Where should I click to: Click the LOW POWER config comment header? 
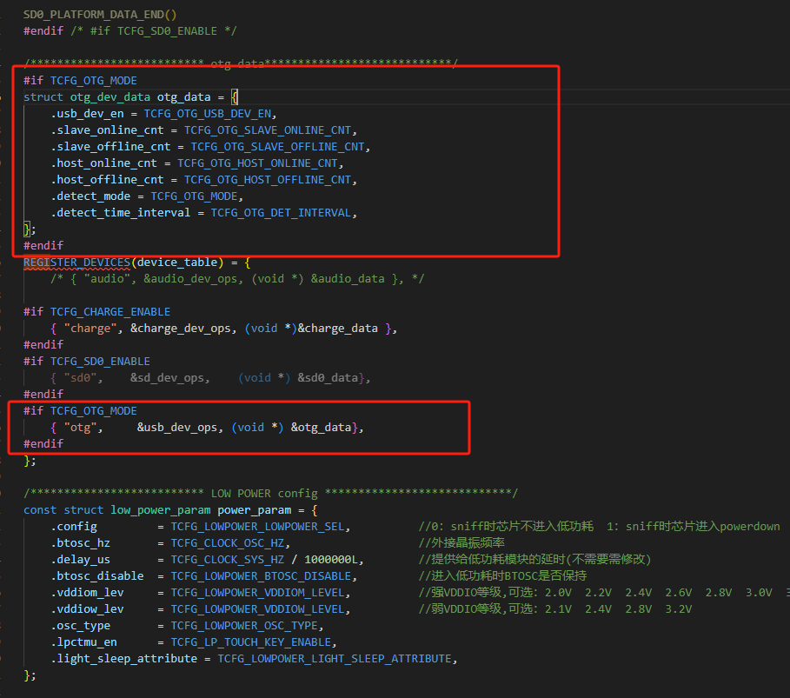point(270,494)
